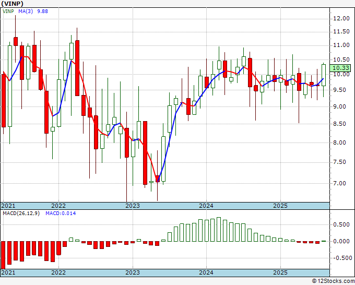This screenshot has height=285, width=355.
Task: Click the 10.50 price axis label
Action: [341, 60]
